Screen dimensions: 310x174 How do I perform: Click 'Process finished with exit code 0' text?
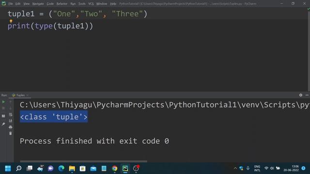click(94, 141)
